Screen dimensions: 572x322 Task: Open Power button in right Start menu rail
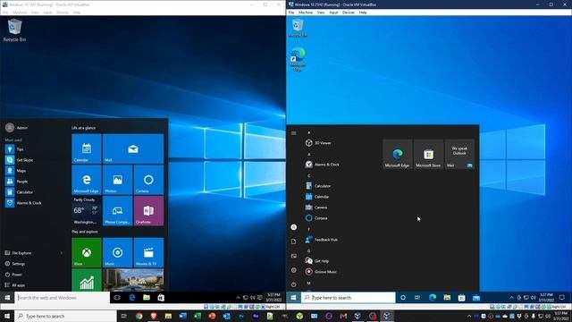click(294, 284)
